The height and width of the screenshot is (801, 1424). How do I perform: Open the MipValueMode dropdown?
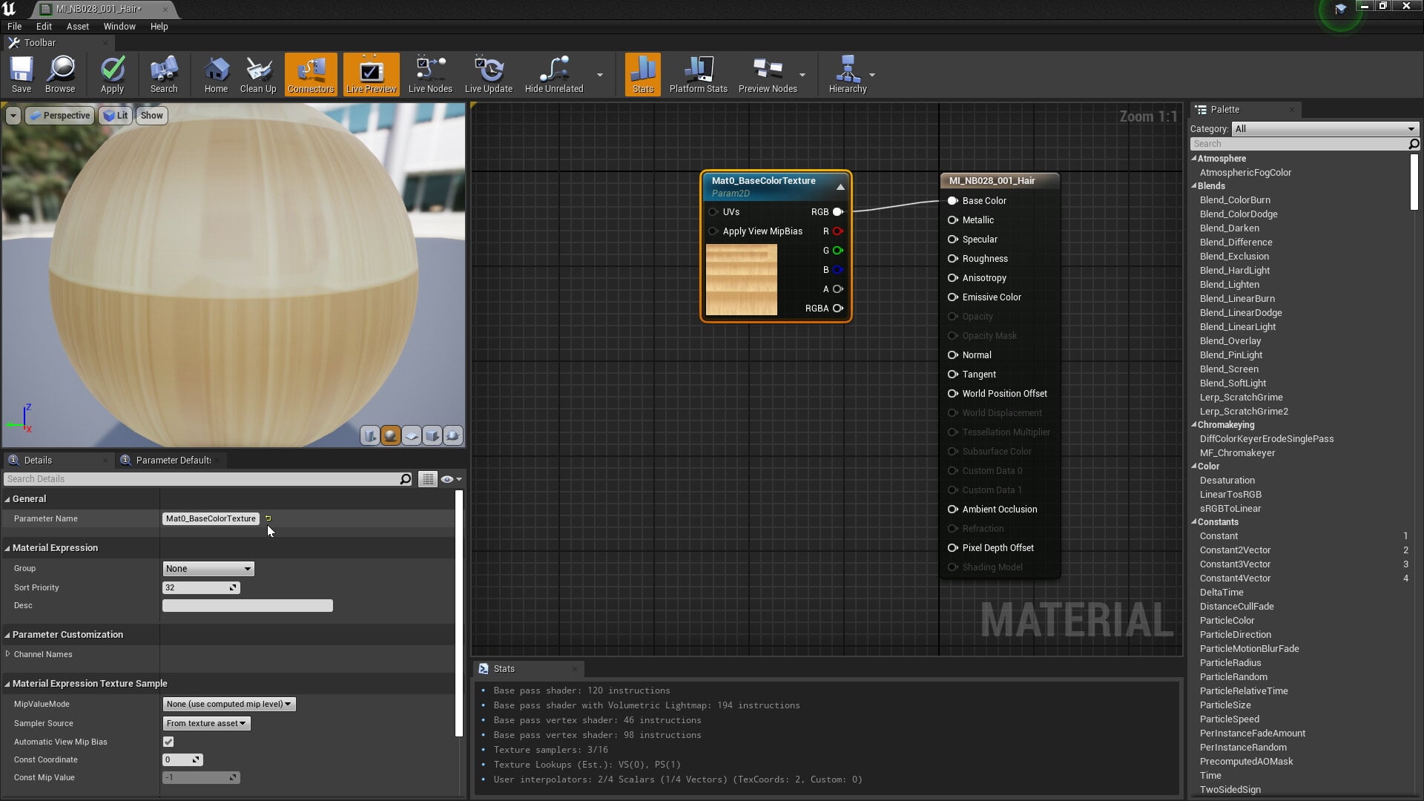tap(229, 704)
